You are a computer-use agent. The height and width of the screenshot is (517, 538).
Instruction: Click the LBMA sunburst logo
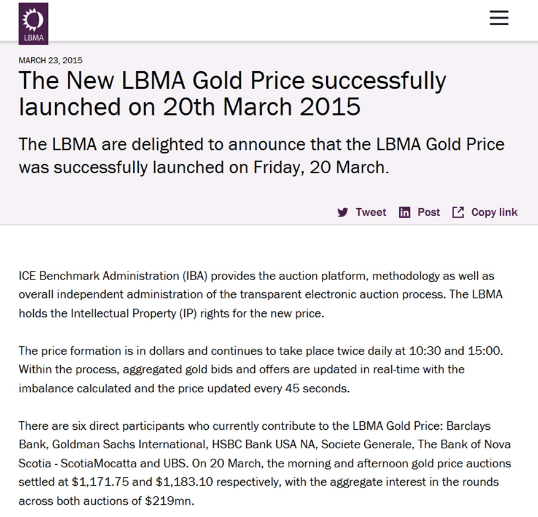pos(33,23)
